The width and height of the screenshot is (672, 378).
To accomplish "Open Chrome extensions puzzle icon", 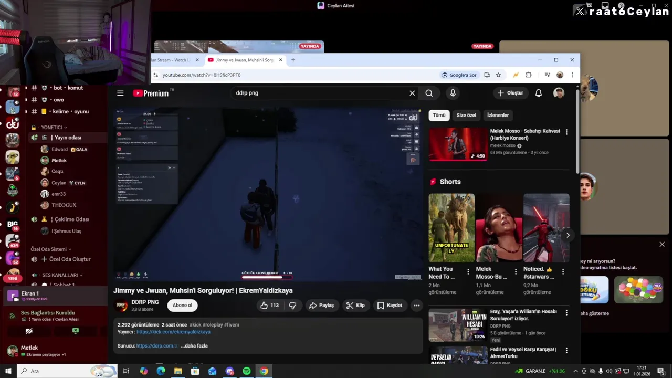I will [x=529, y=75].
